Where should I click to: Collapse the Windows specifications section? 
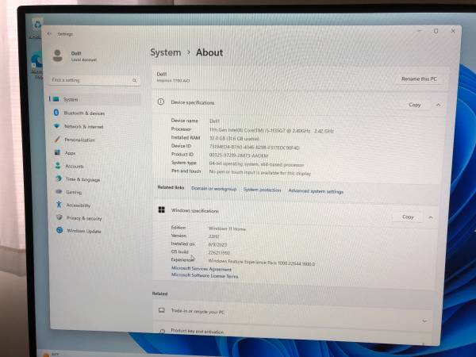(x=431, y=217)
